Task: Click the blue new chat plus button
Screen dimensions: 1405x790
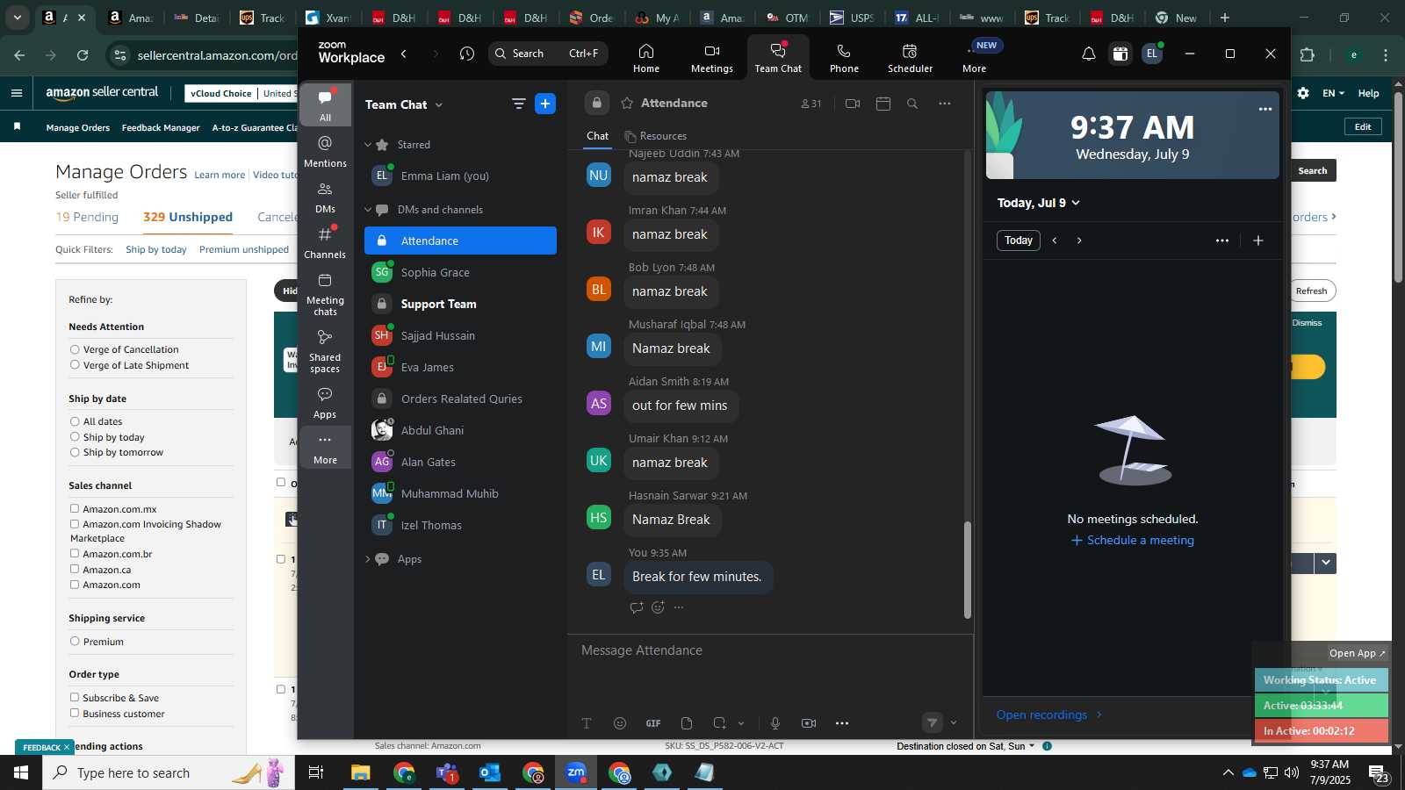Action: click(545, 104)
